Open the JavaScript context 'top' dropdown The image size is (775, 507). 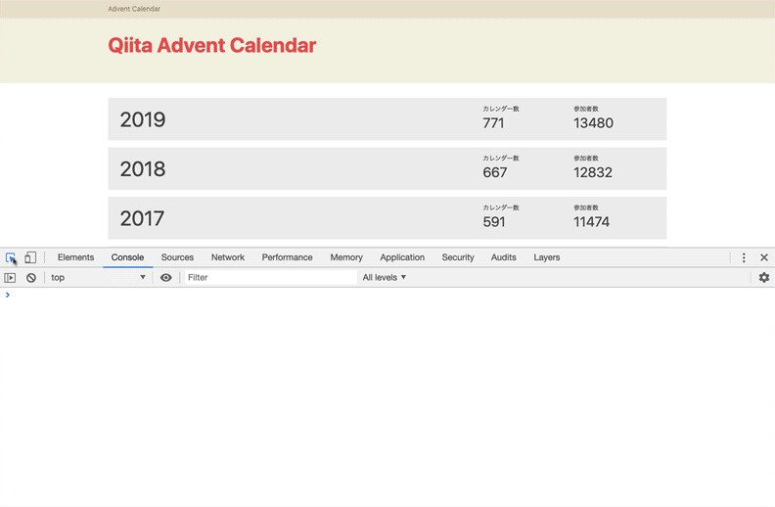click(x=98, y=278)
